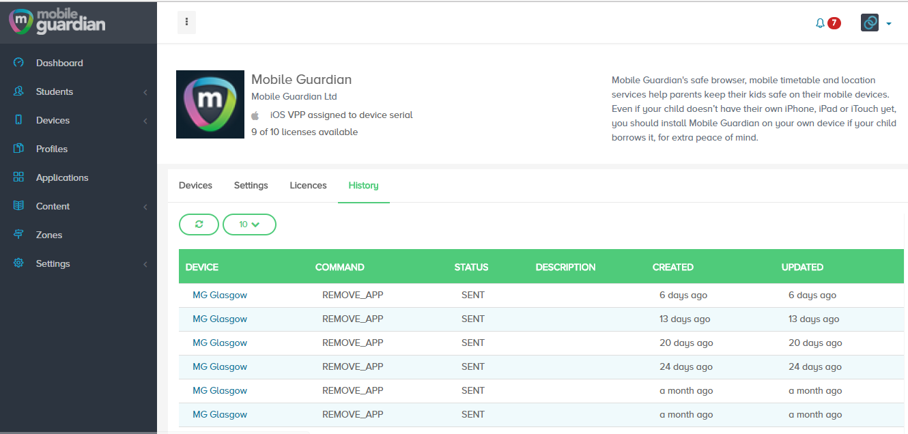908x434 pixels.
Task: Open Zones using the signpost icon
Action: click(19, 235)
